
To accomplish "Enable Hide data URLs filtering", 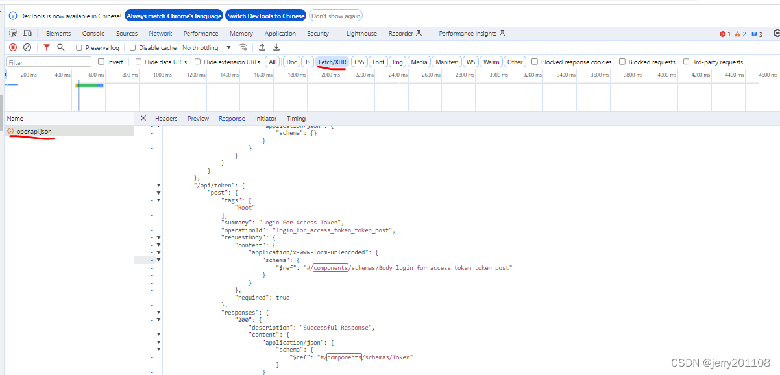I will pyautogui.click(x=138, y=61).
